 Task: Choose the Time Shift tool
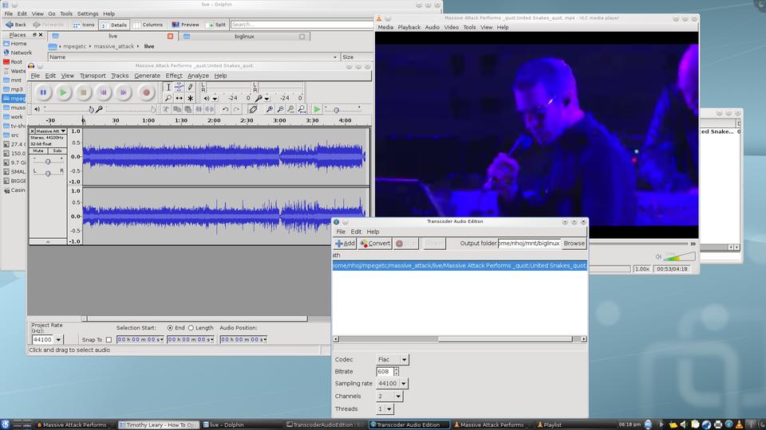click(x=179, y=98)
